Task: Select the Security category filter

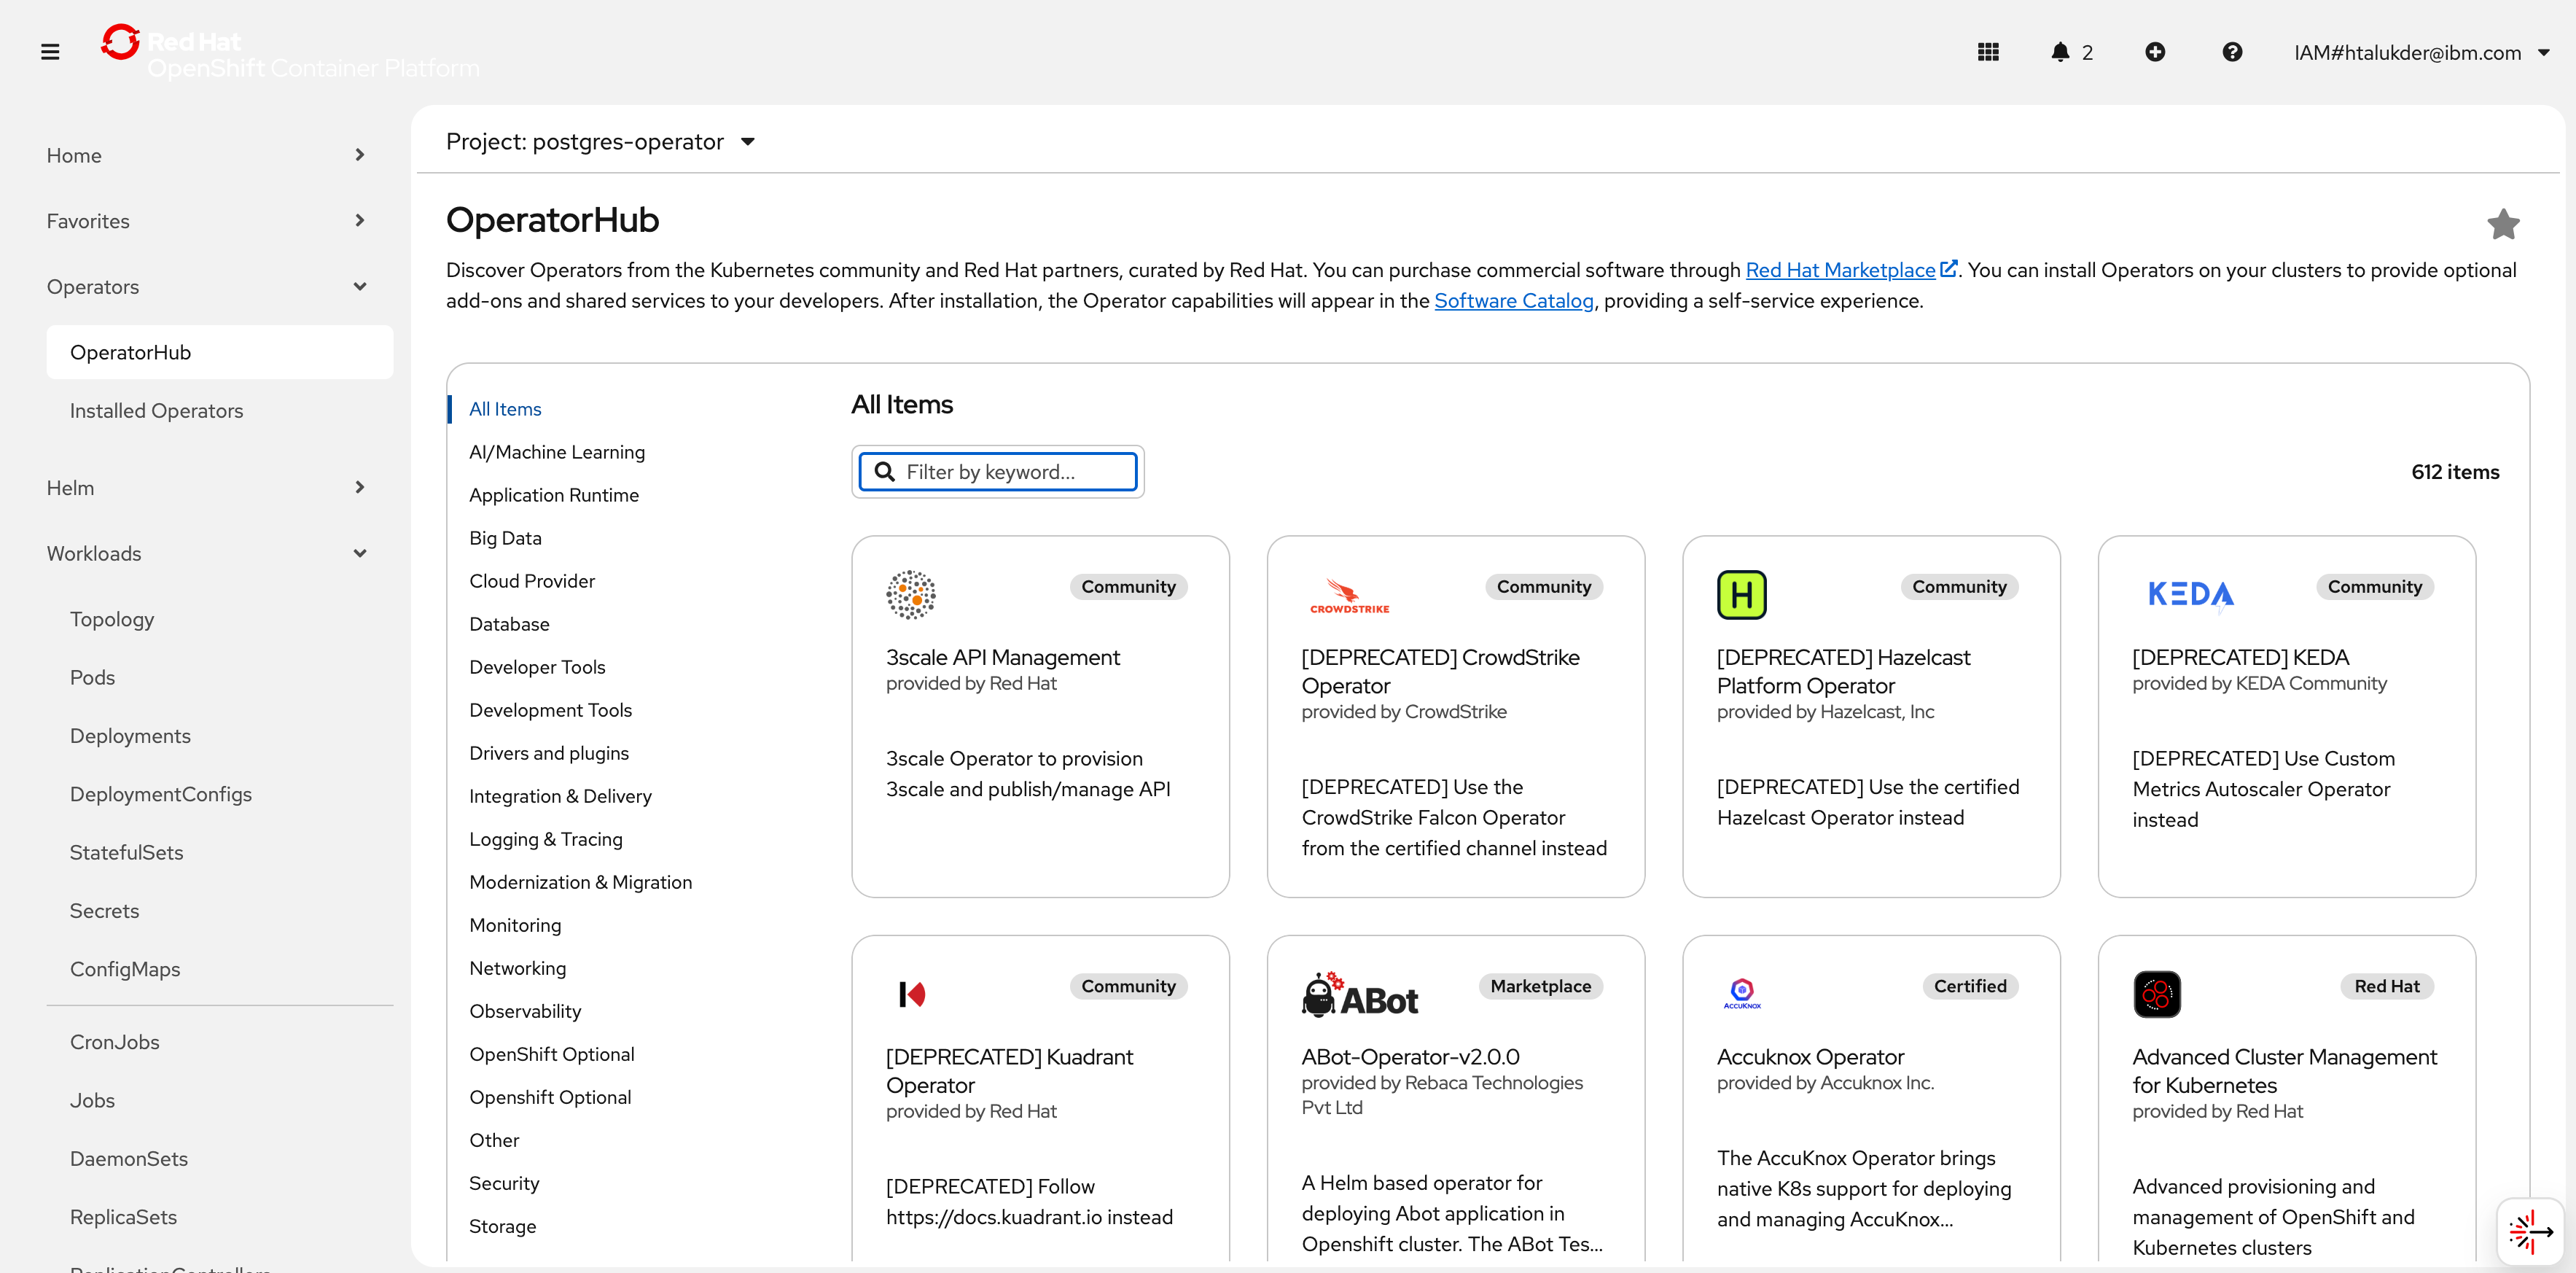Action: (x=504, y=1183)
